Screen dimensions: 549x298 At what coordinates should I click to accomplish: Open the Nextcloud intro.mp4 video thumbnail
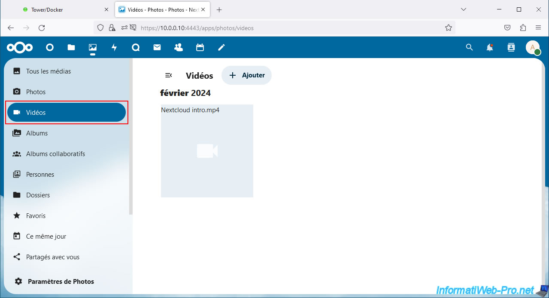pyautogui.click(x=207, y=151)
